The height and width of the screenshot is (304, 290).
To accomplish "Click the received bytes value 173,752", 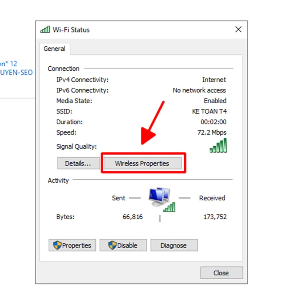I will tap(215, 217).
